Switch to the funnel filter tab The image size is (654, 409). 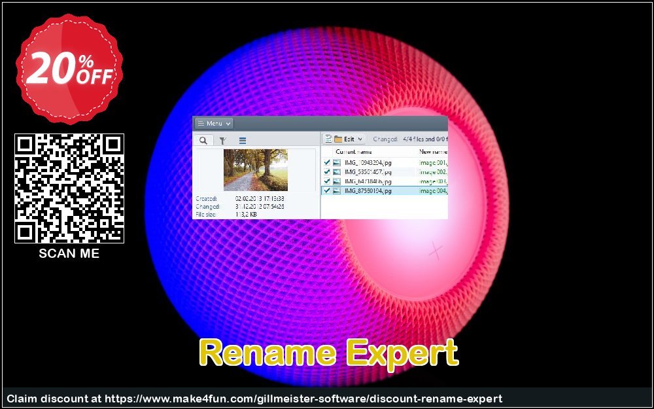tap(223, 141)
